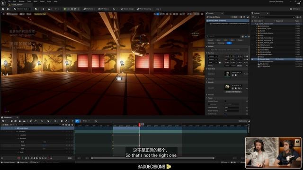This screenshot has height=170, width=303.
Task: Expand the Scale track in Sequencer
Action: (x=18, y=152)
